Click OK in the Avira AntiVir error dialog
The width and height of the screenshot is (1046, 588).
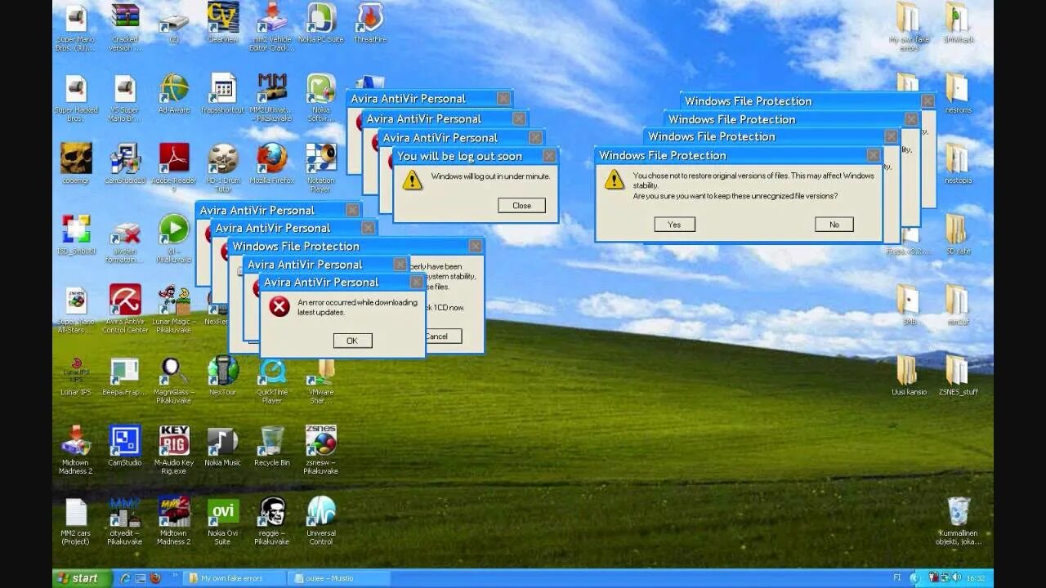point(352,341)
